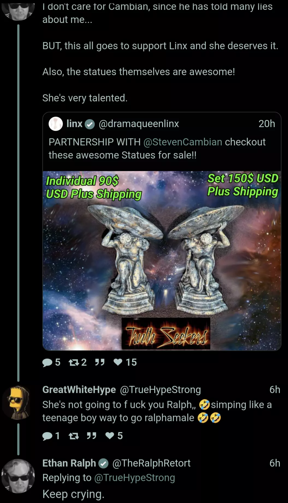Viewport: 288px width, 503px height.
Task: Click the top poster's sunglasses avatar
Action: 18,10
